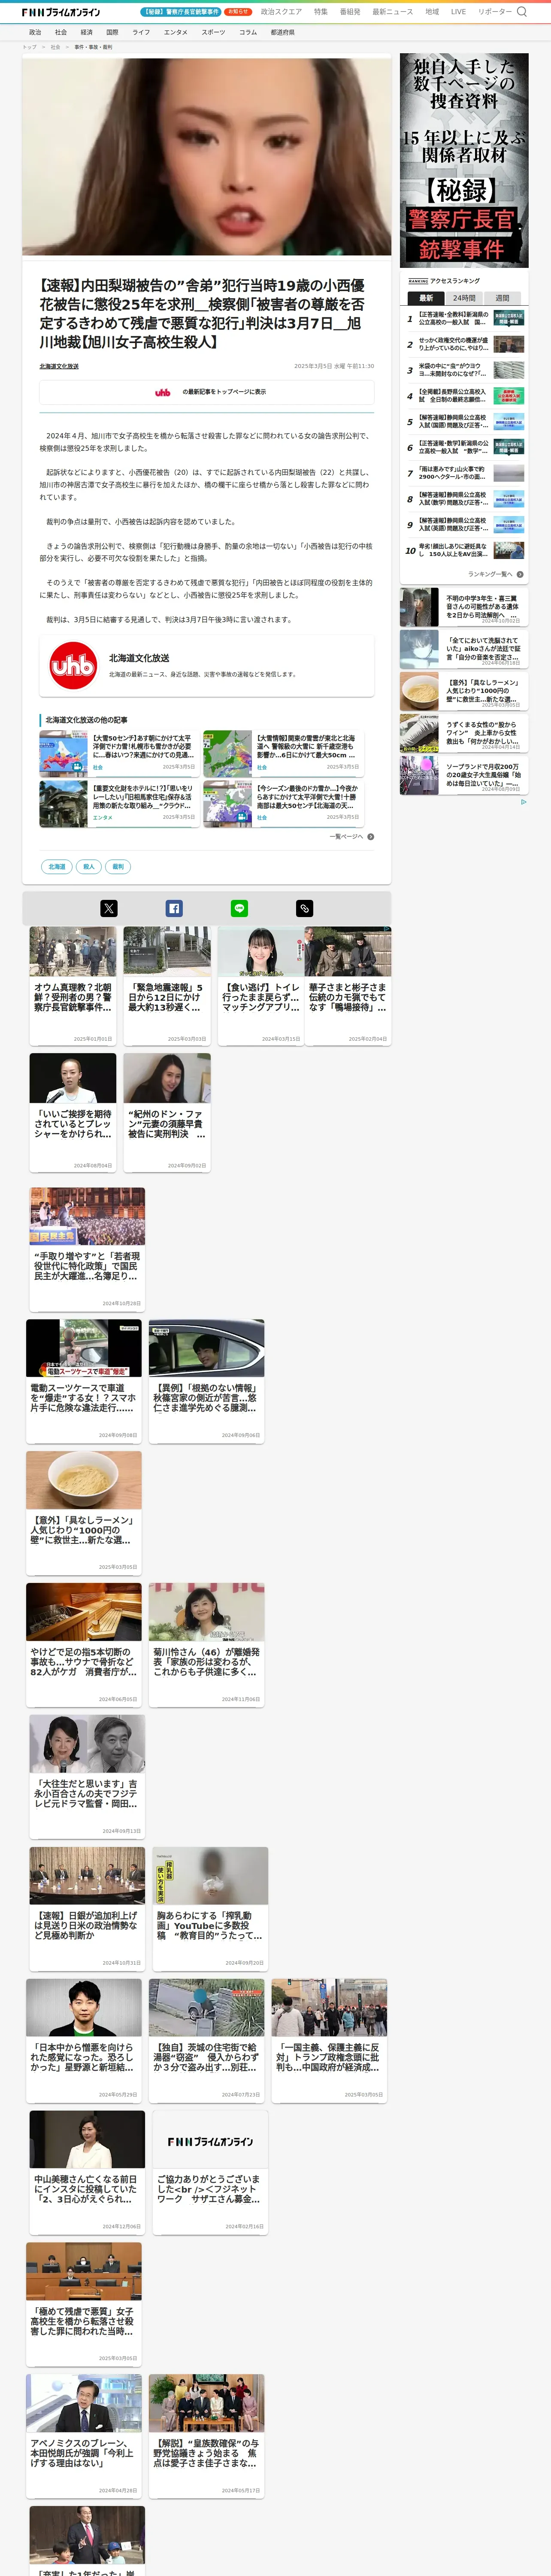Open ranking item 10 卑劣!顔出しありに
This screenshot has width=551, height=2576.
coord(464,550)
